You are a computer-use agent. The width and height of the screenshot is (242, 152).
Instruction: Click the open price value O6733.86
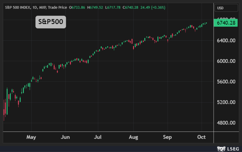point(77,7)
